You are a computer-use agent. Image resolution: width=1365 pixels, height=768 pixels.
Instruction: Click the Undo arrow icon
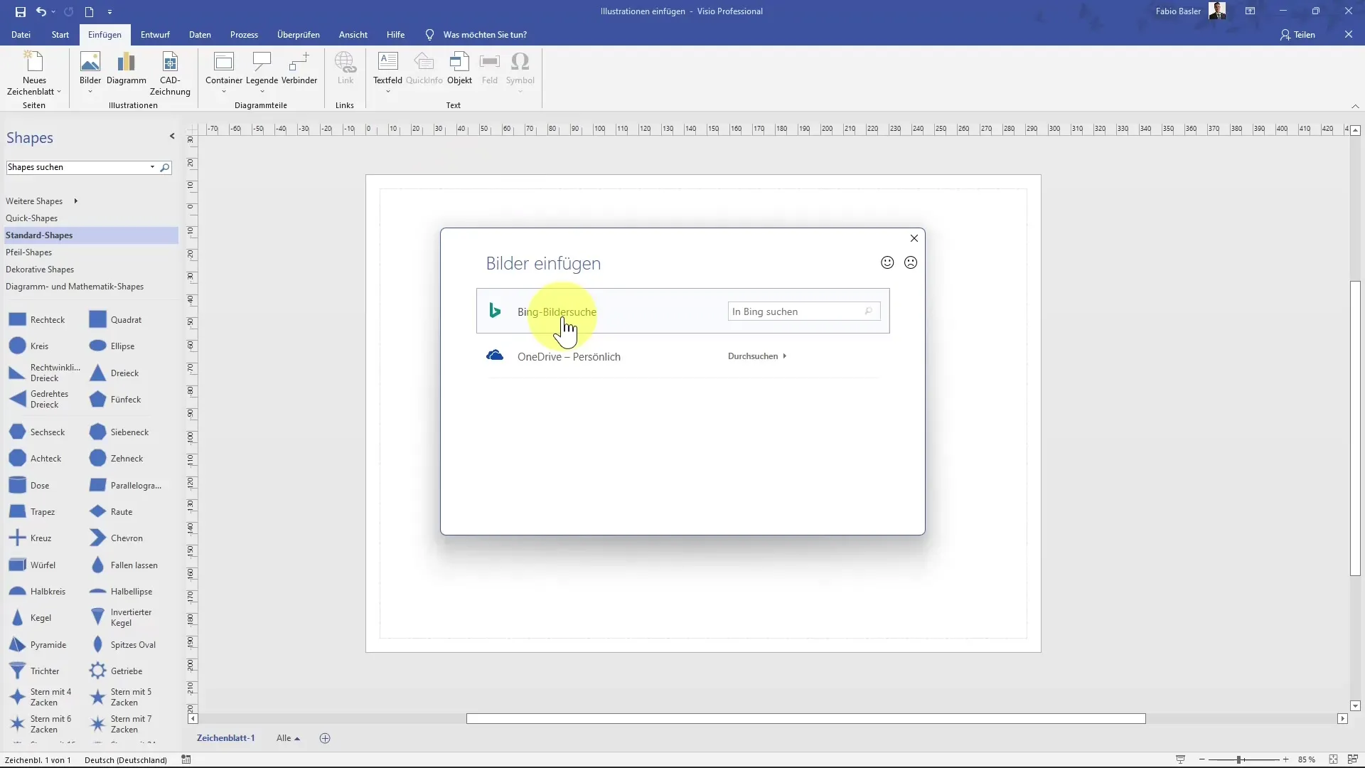click(41, 11)
